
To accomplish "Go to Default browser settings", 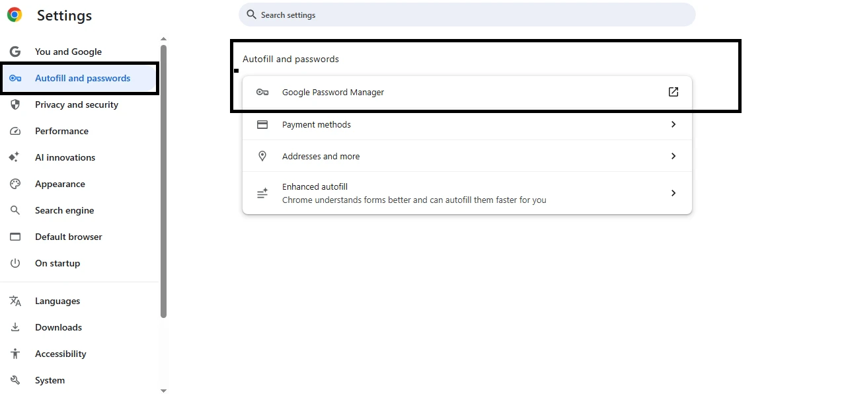I will (68, 237).
